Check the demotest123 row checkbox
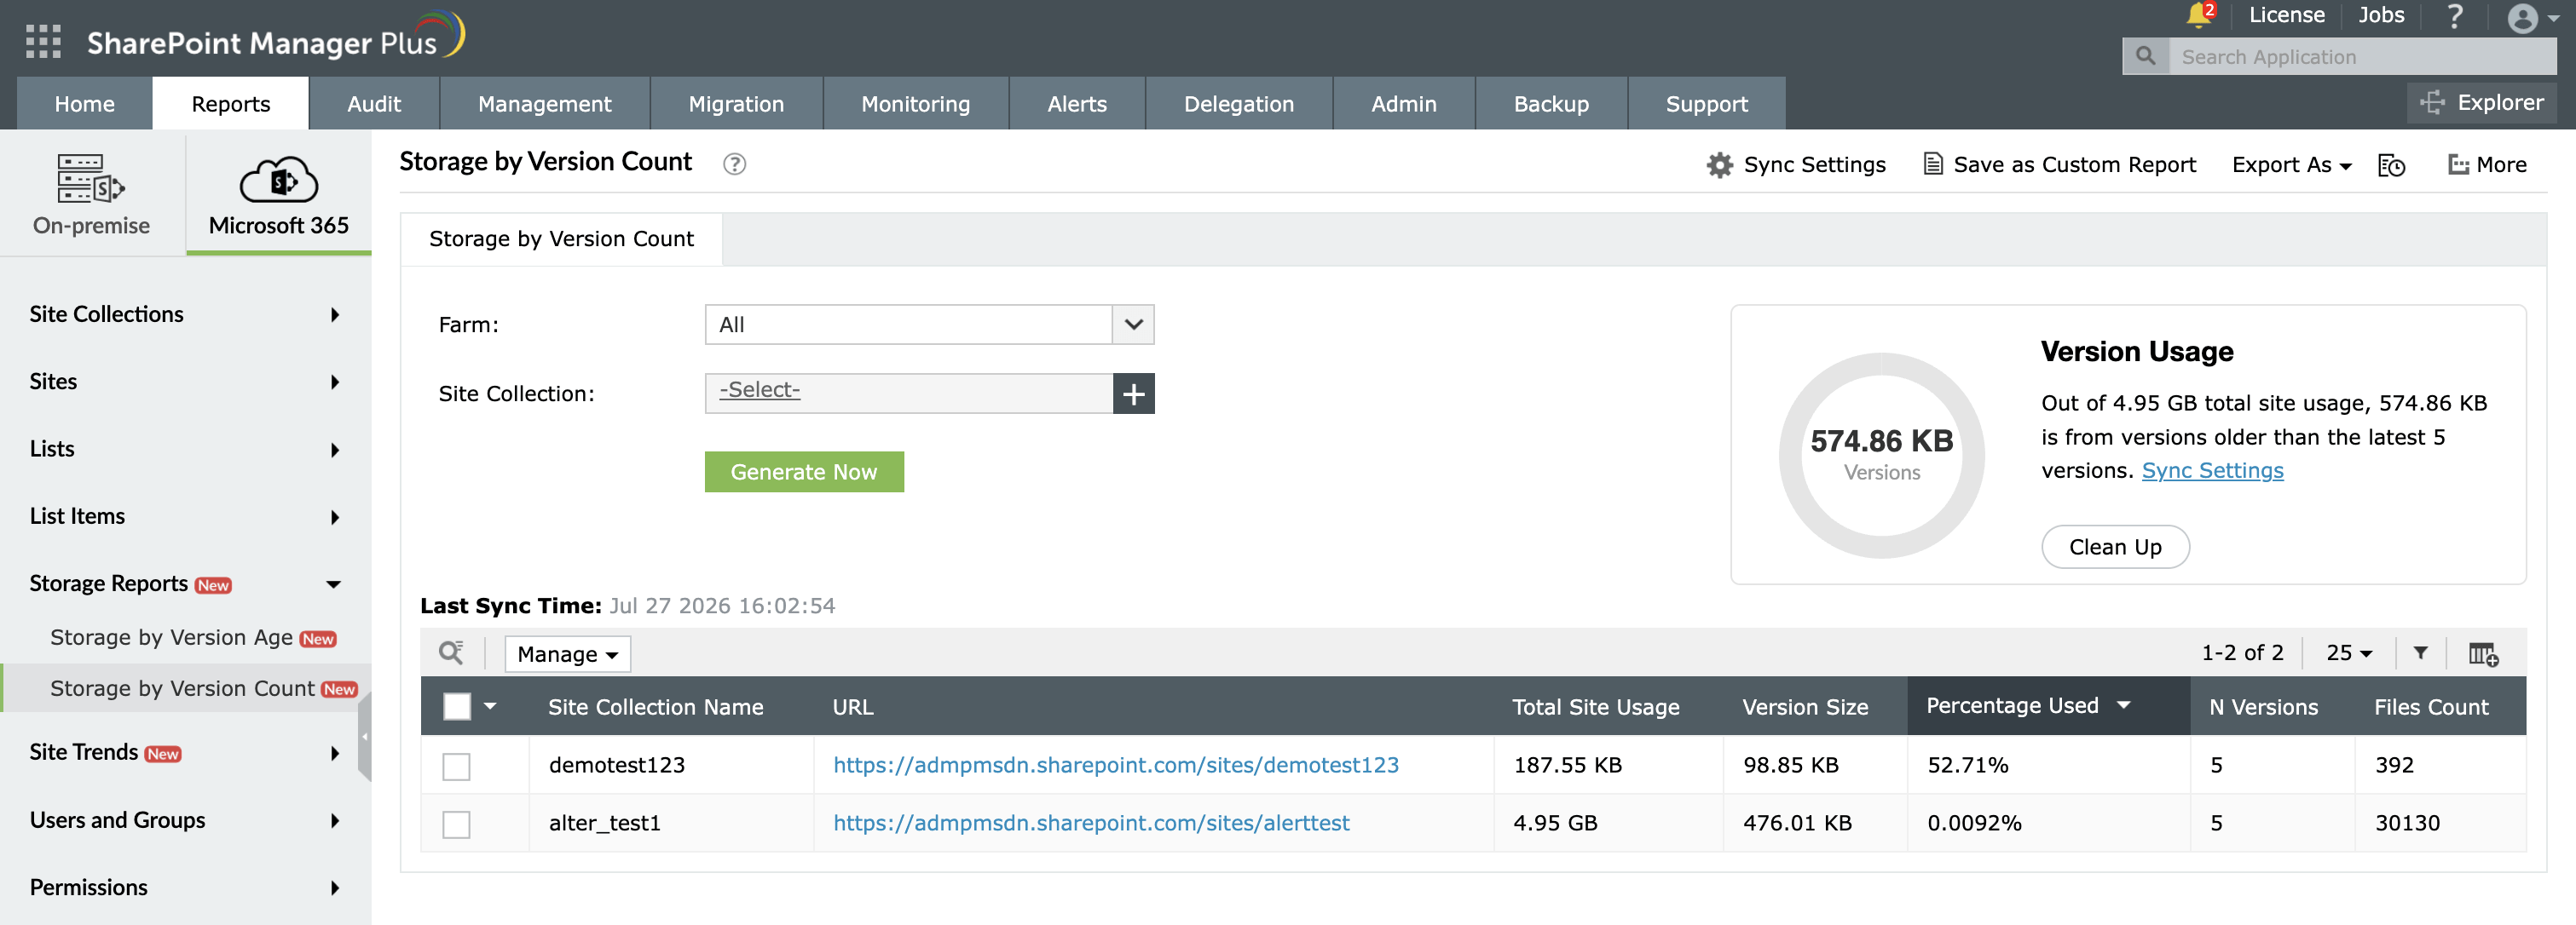Viewport: 2576px width, 925px height. [x=457, y=767]
